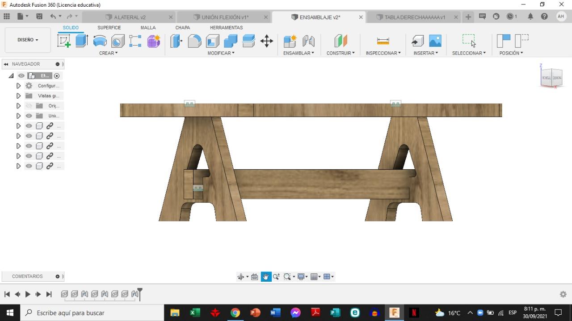Open the A LATERAL v2 document tab
The width and height of the screenshot is (572, 321).
[x=130, y=17]
